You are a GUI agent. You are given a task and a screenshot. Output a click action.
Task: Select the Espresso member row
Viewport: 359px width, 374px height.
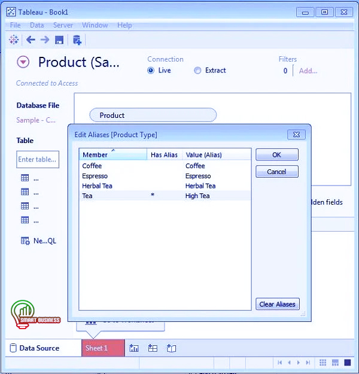pyautogui.click(x=165, y=176)
